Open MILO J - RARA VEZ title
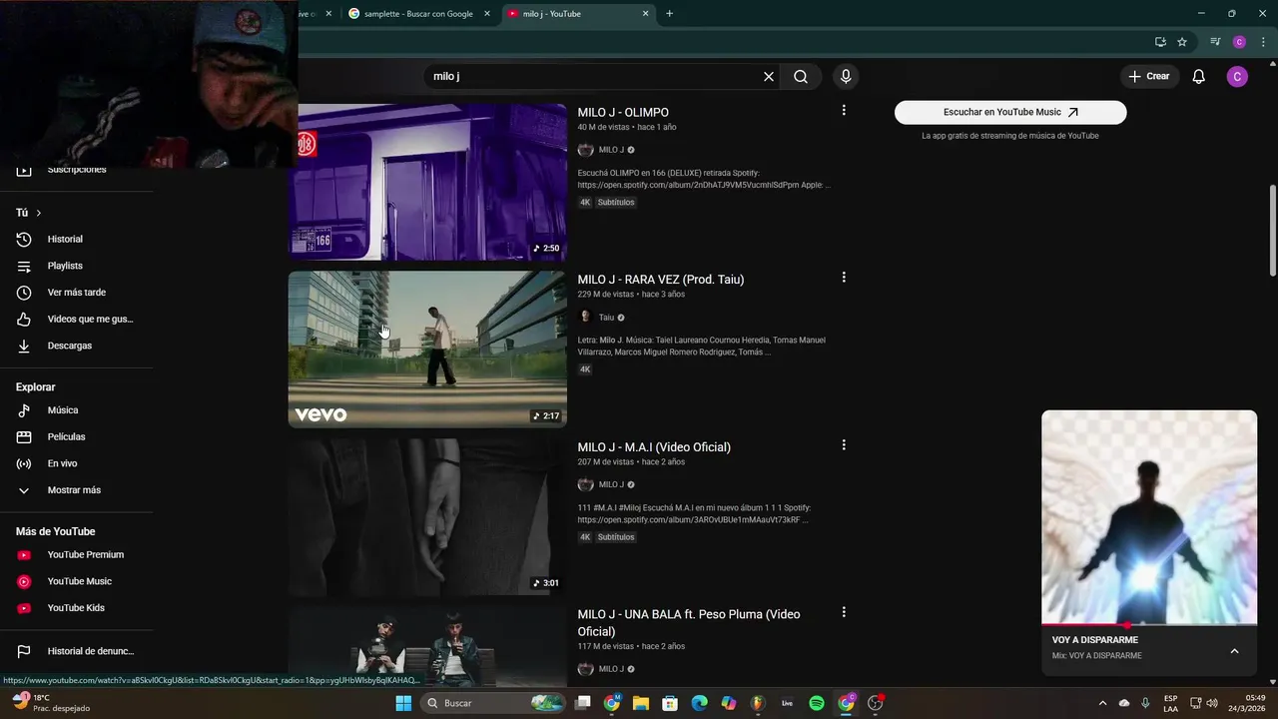The width and height of the screenshot is (1278, 719). (660, 280)
